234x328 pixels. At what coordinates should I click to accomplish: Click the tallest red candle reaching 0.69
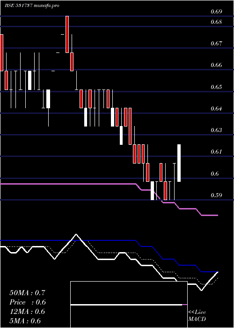(x=67, y=34)
